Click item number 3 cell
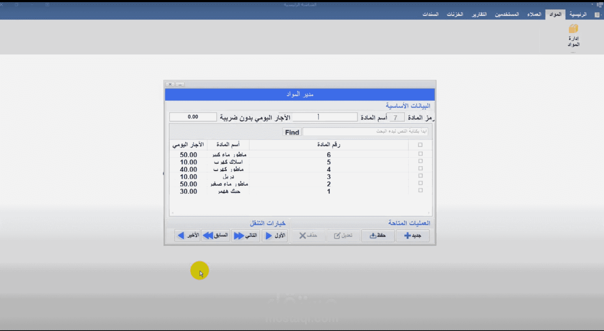The image size is (604, 331). (x=329, y=177)
